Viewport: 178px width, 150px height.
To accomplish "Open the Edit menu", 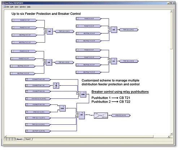I will (x=12, y=7).
